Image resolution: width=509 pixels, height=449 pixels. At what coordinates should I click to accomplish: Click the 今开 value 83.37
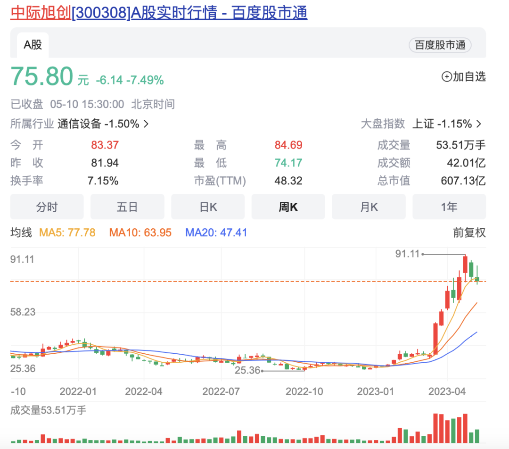click(105, 145)
